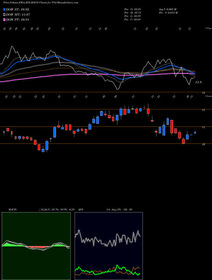Click the '11.8' price label on the EMA chart
The image size is (212, 280).
pyautogui.click(x=198, y=82)
